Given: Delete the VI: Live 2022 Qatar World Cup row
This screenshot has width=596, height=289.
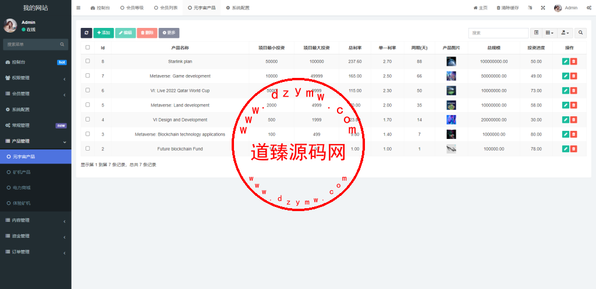Looking at the screenshot, I should (x=573, y=90).
